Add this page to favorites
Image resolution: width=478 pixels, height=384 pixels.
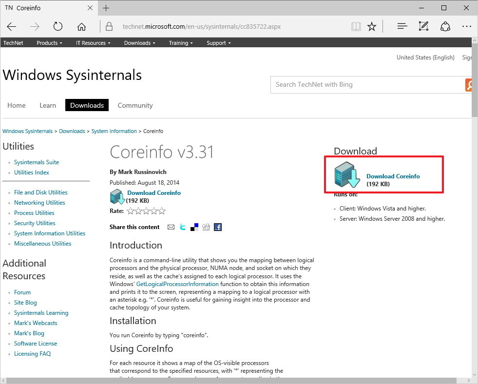tap(372, 26)
